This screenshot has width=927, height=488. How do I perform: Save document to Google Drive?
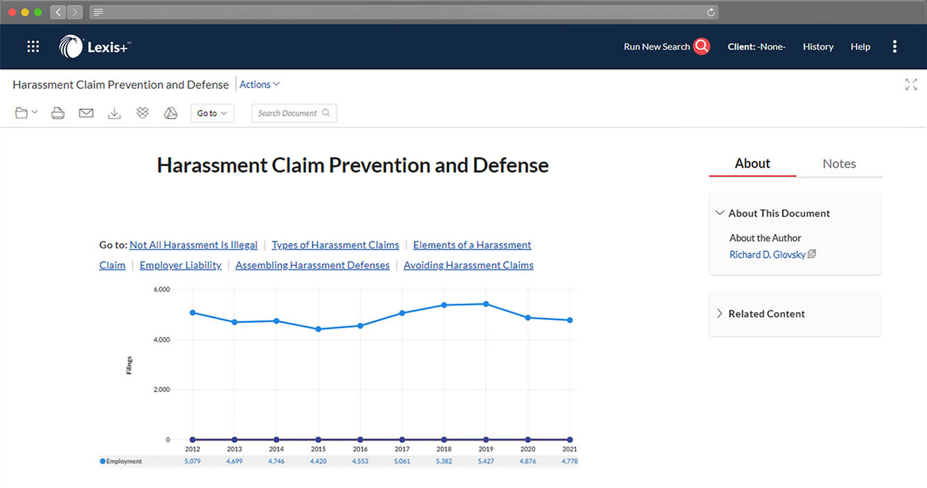(x=171, y=113)
